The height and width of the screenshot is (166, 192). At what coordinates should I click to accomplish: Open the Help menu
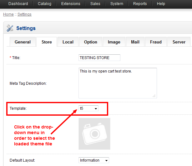click(x=161, y=4)
